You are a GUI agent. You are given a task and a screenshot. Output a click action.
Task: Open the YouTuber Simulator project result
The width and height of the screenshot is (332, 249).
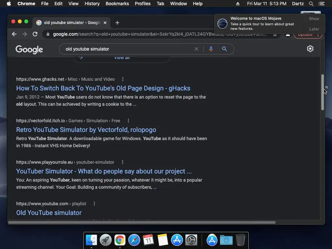tap(104, 171)
